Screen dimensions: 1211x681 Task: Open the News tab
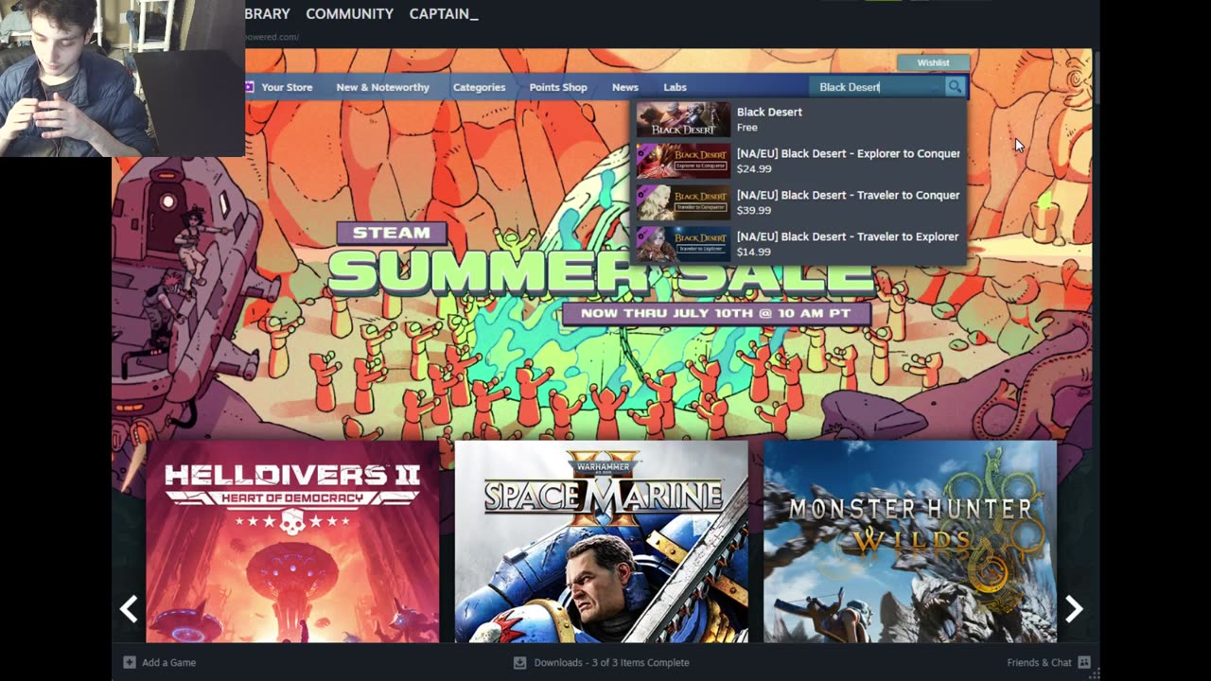tap(625, 87)
